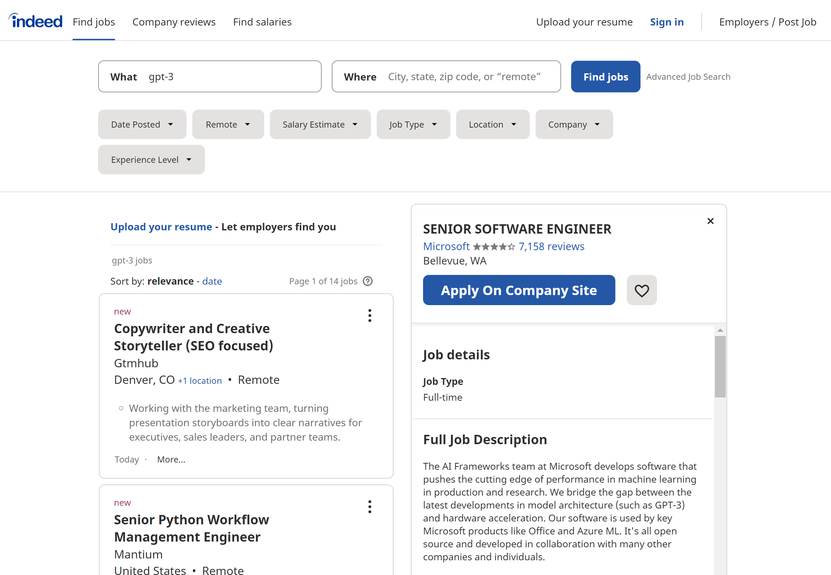Open Senior Python Workflow Management Engineer job

pos(191,529)
